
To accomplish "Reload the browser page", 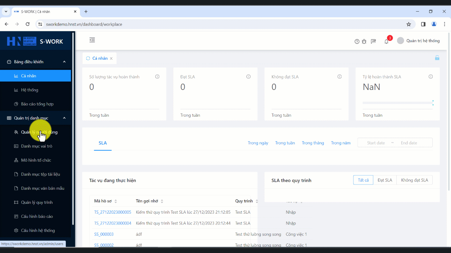I will 27,24.
